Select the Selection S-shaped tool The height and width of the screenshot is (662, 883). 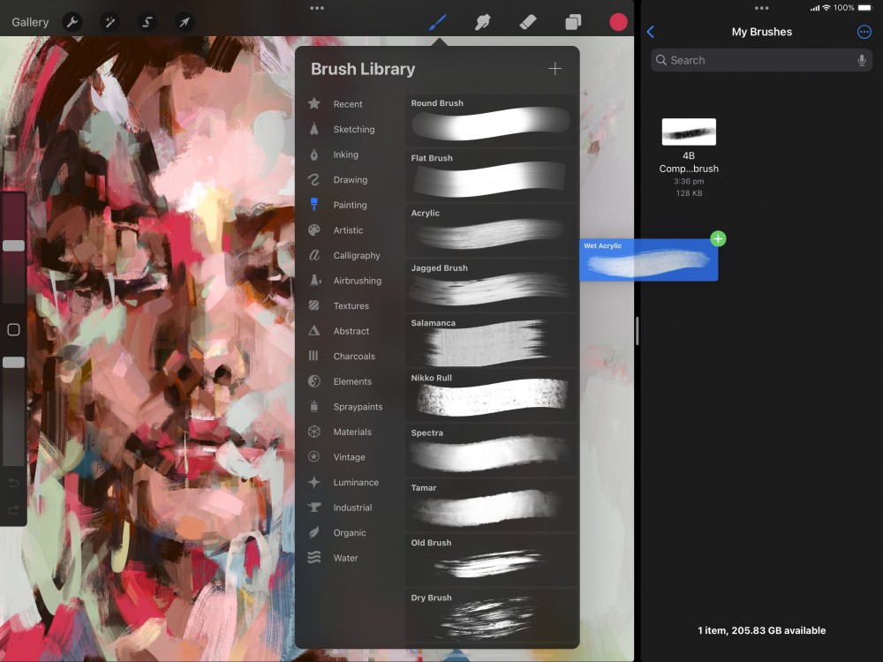coord(147,22)
